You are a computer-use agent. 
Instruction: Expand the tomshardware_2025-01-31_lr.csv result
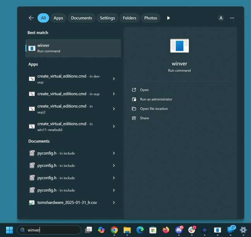pos(113,202)
